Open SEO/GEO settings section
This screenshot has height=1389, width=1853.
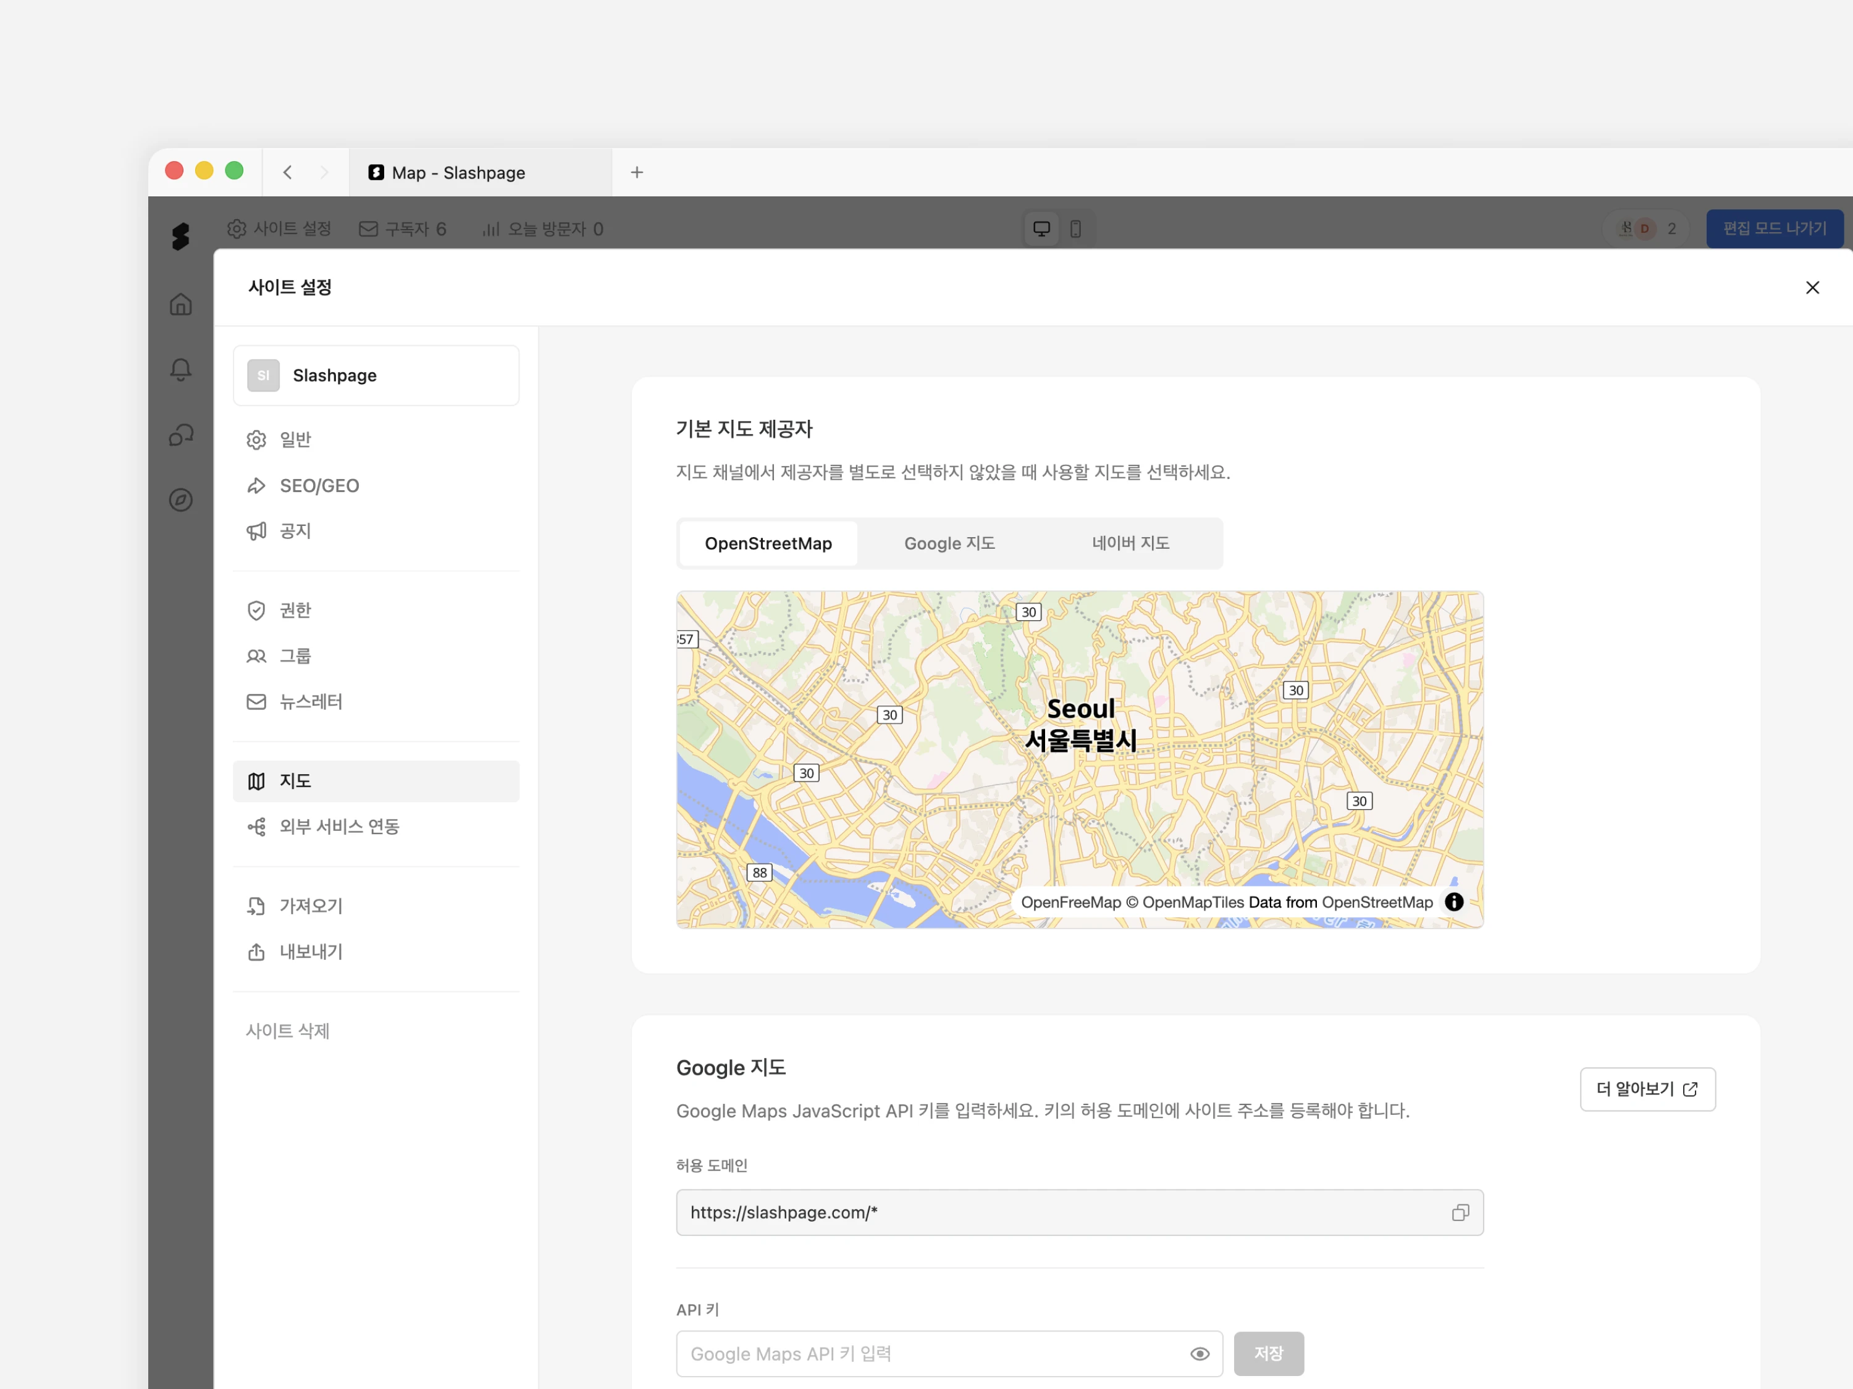point(376,486)
